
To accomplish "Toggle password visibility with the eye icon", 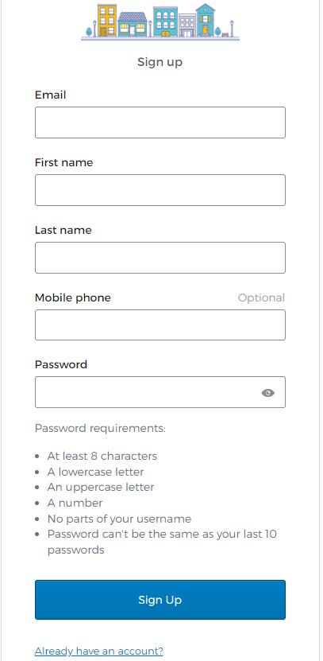I will click(x=267, y=393).
